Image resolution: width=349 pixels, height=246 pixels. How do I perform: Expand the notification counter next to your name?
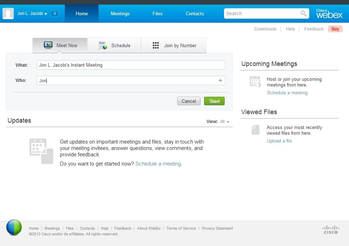click(x=55, y=13)
